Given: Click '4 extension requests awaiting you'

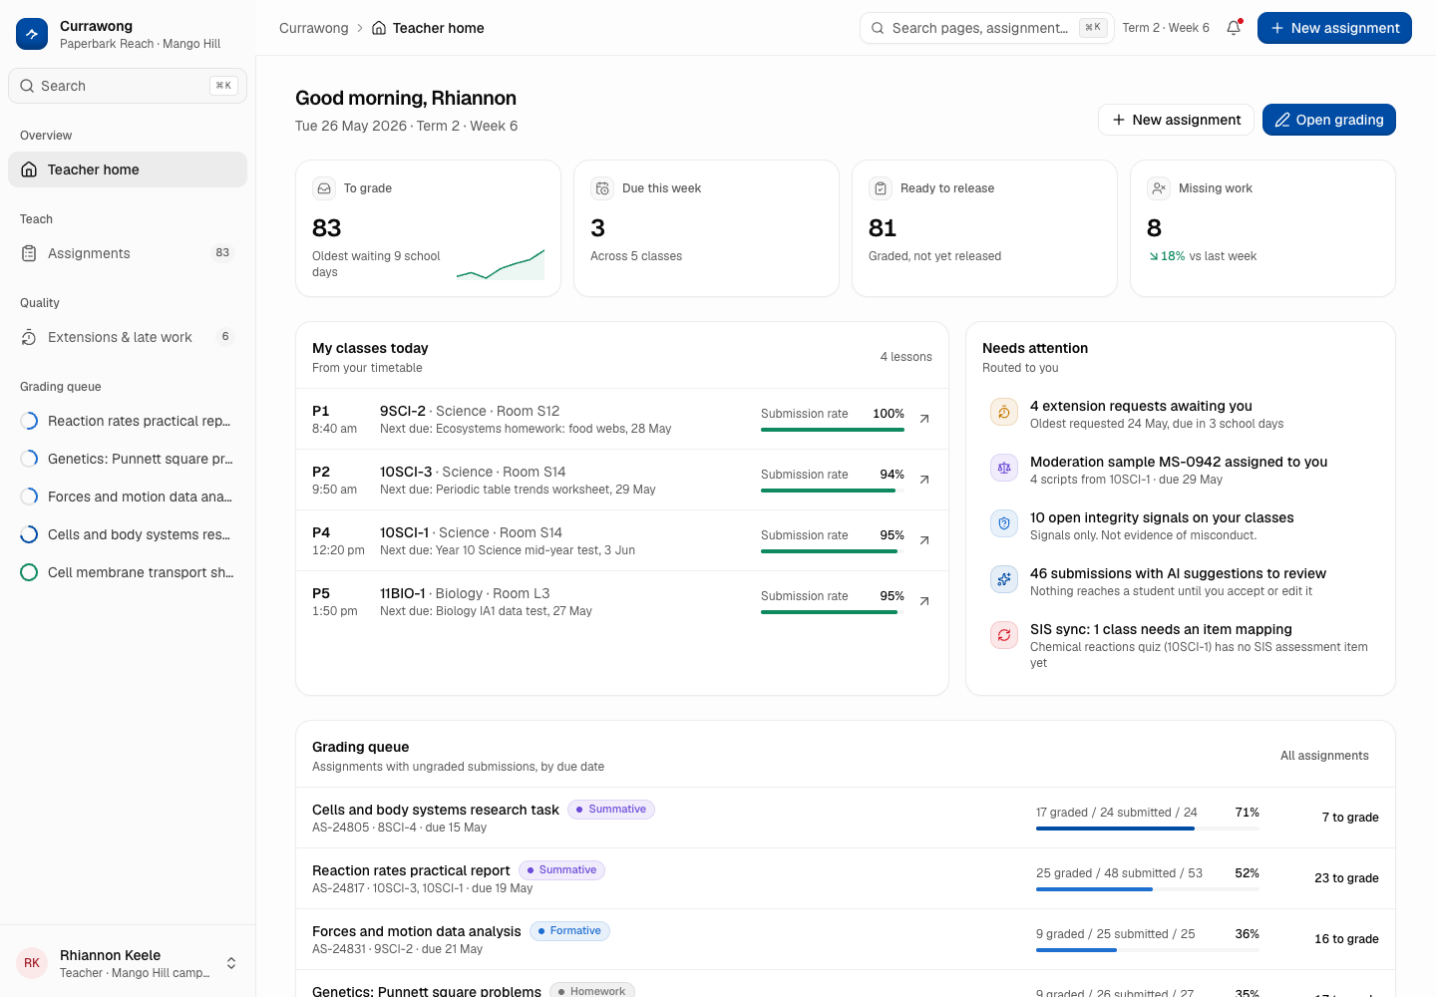Looking at the screenshot, I should coord(1141,406).
